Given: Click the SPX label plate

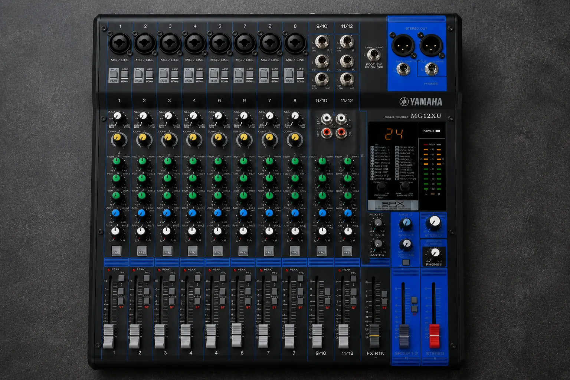Looking at the screenshot, I should tap(393, 205).
